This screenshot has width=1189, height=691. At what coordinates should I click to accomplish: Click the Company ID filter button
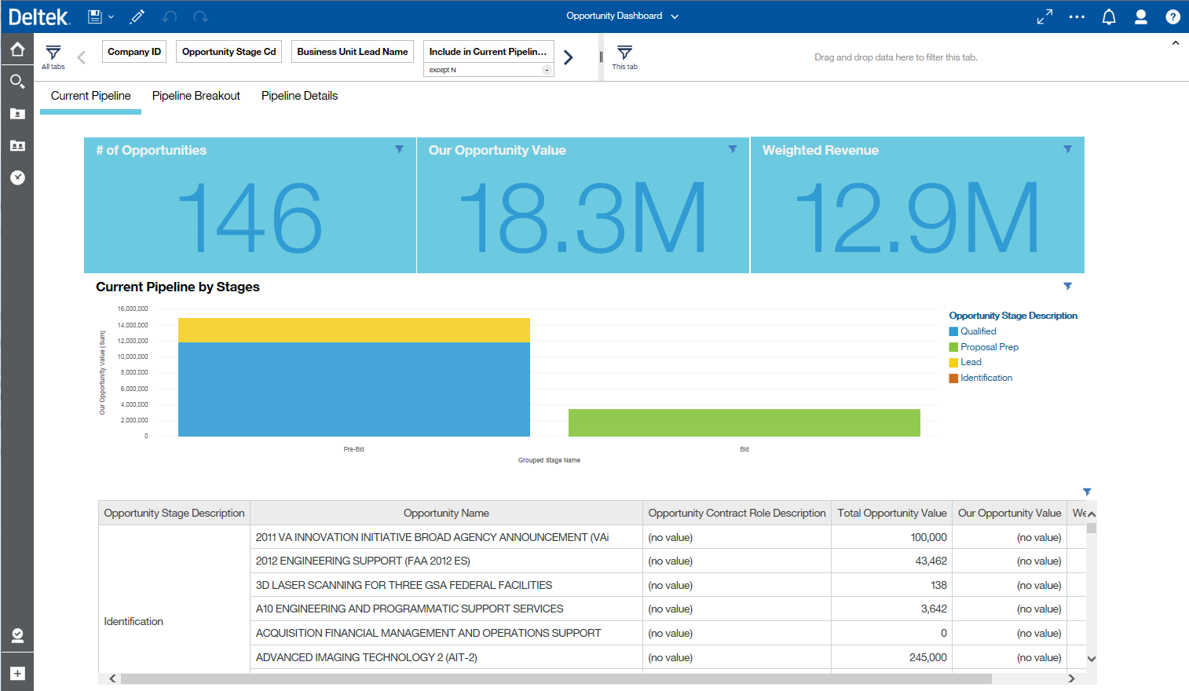[134, 52]
